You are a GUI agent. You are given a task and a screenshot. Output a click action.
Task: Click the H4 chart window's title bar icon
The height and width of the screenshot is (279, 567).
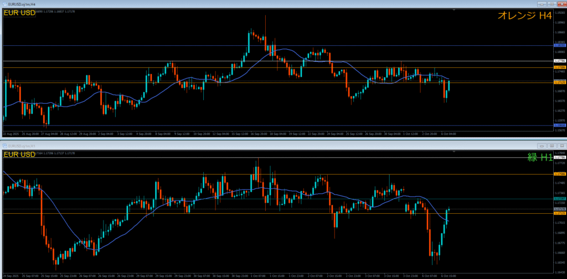point(4,3)
